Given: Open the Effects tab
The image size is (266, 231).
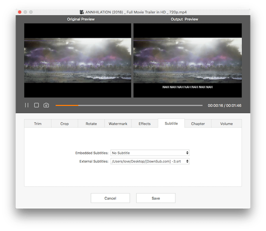Looking at the screenshot, I should (144, 123).
